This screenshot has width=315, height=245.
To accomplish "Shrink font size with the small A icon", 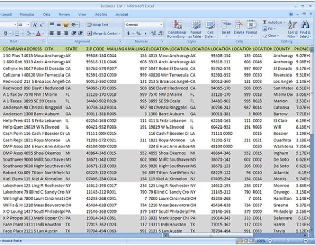I will click(41, 25).
